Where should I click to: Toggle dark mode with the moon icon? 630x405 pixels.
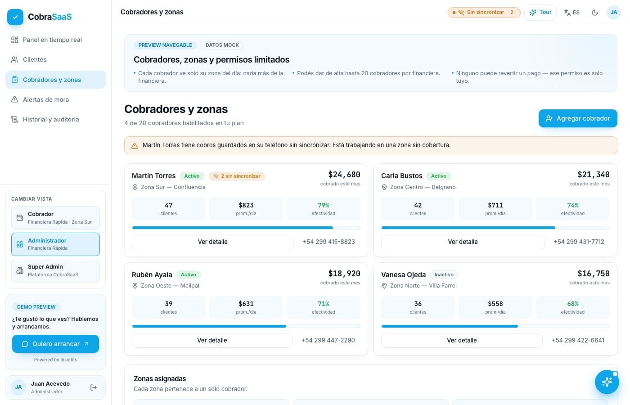(x=595, y=13)
